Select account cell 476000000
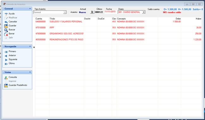Image resolution: width=205 pixels, height=120 pixels. pos(40,34)
